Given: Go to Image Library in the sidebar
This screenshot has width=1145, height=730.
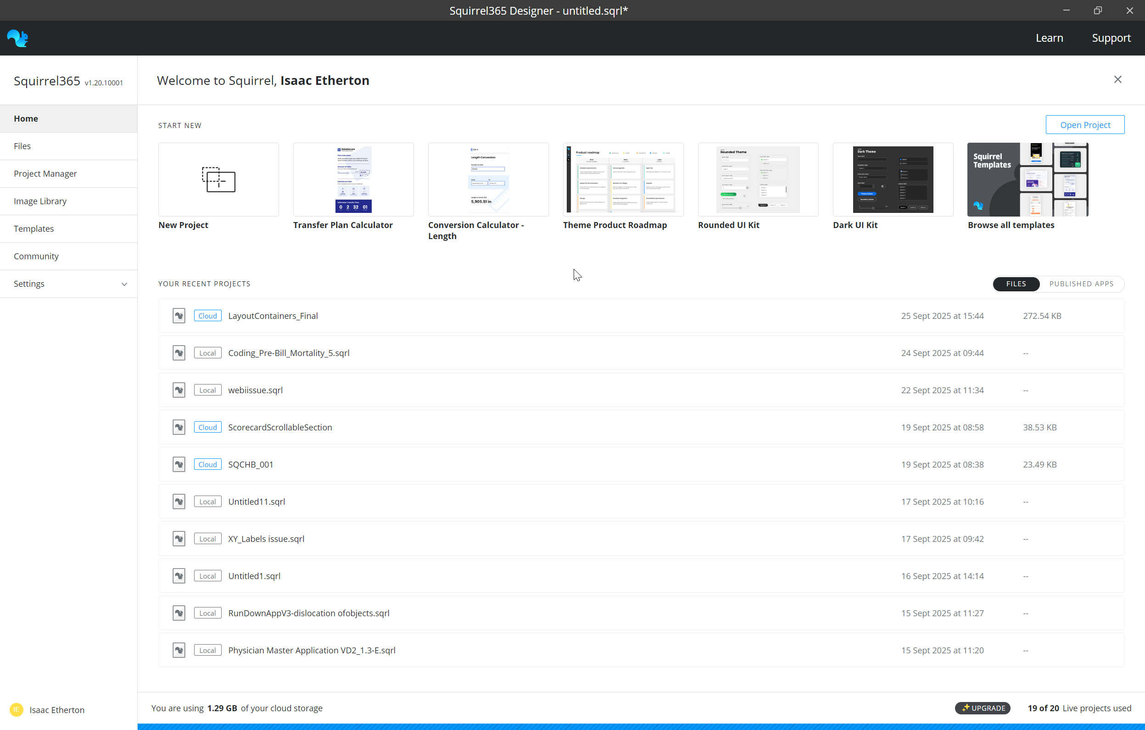Looking at the screenshot, I should pyautogui.click(x=40, y=201).
